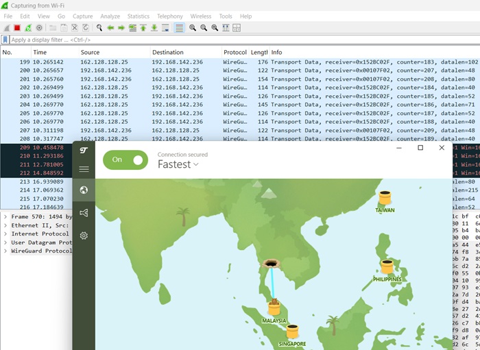Viewport: 480px width, 350px height.
Task: Stop the running capture with red square
Action: (x=17, y=28)
